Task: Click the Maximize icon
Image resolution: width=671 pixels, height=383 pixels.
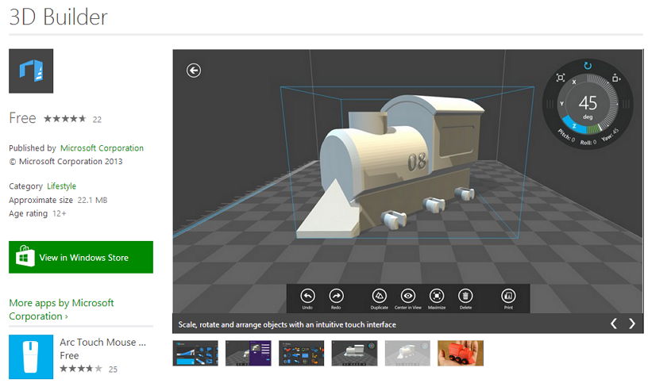Action: tap(437, 296)
